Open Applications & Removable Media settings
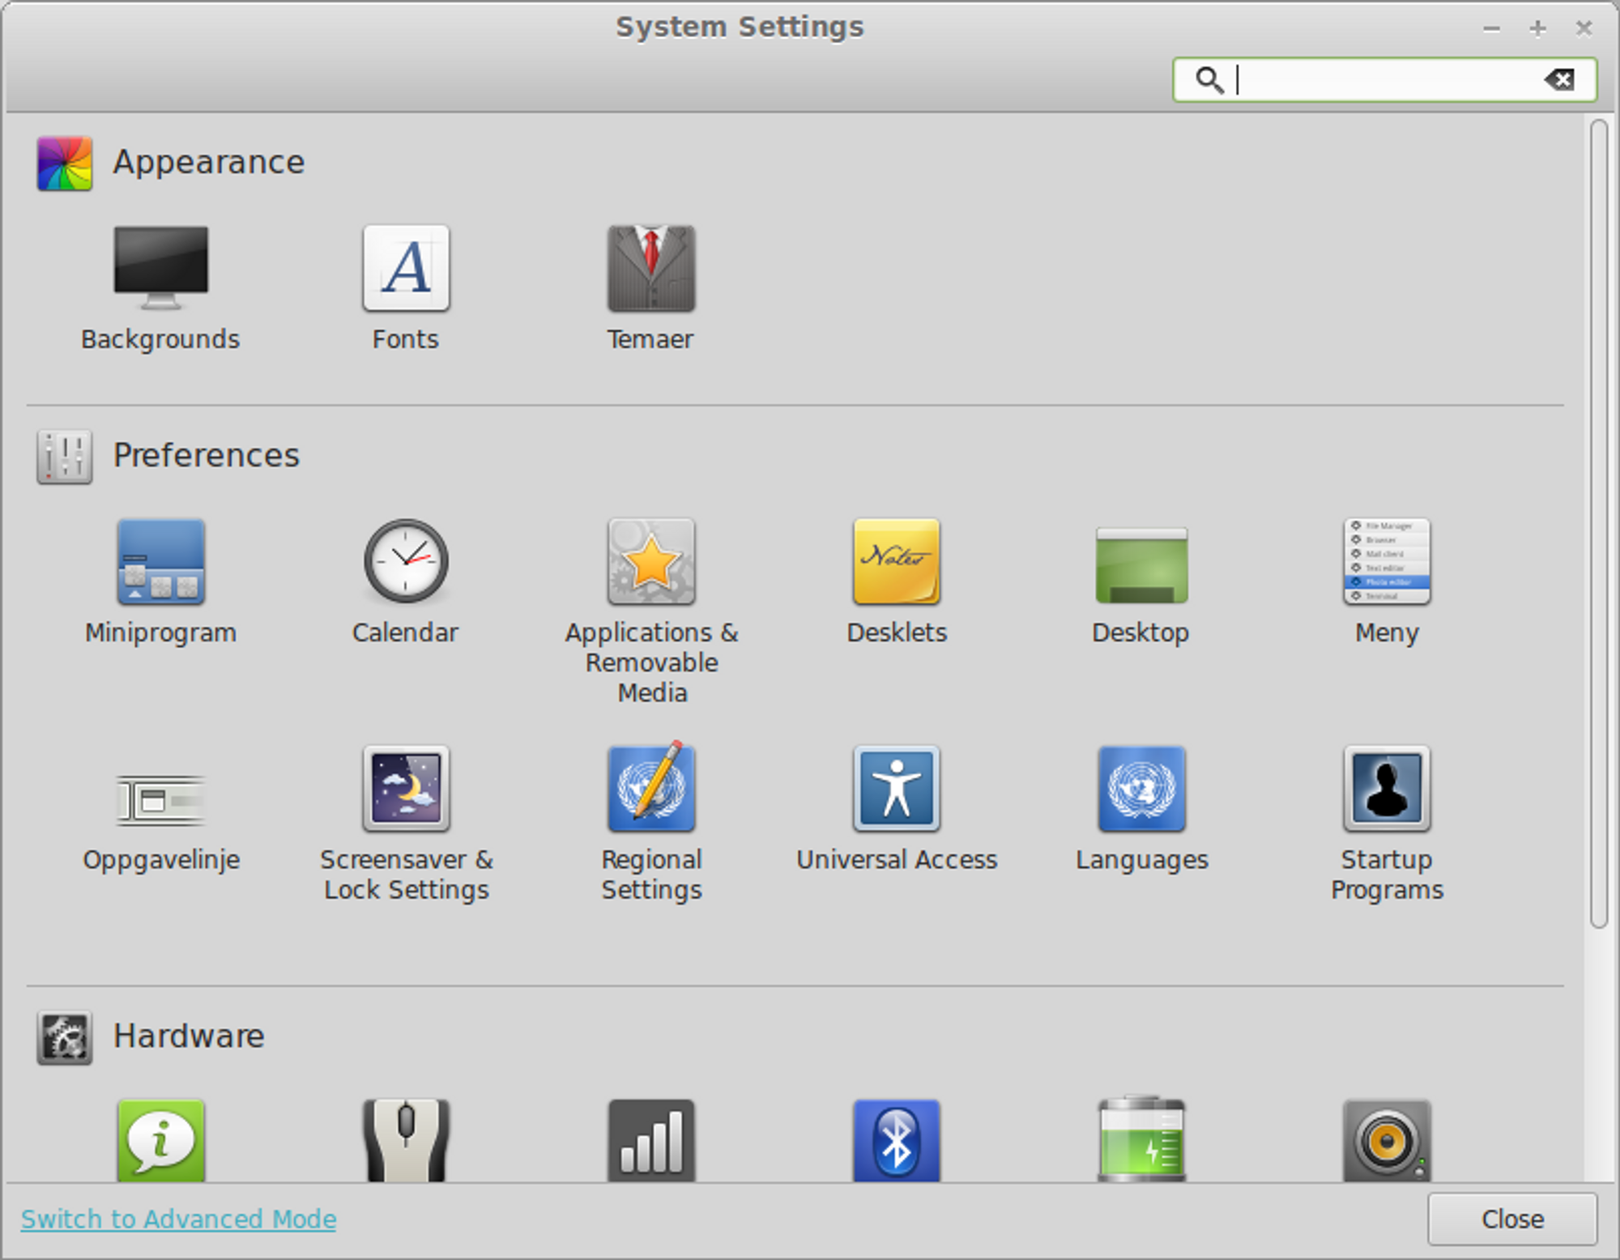Screen dimensions: 1620x1260 click(x=651, y=563)
